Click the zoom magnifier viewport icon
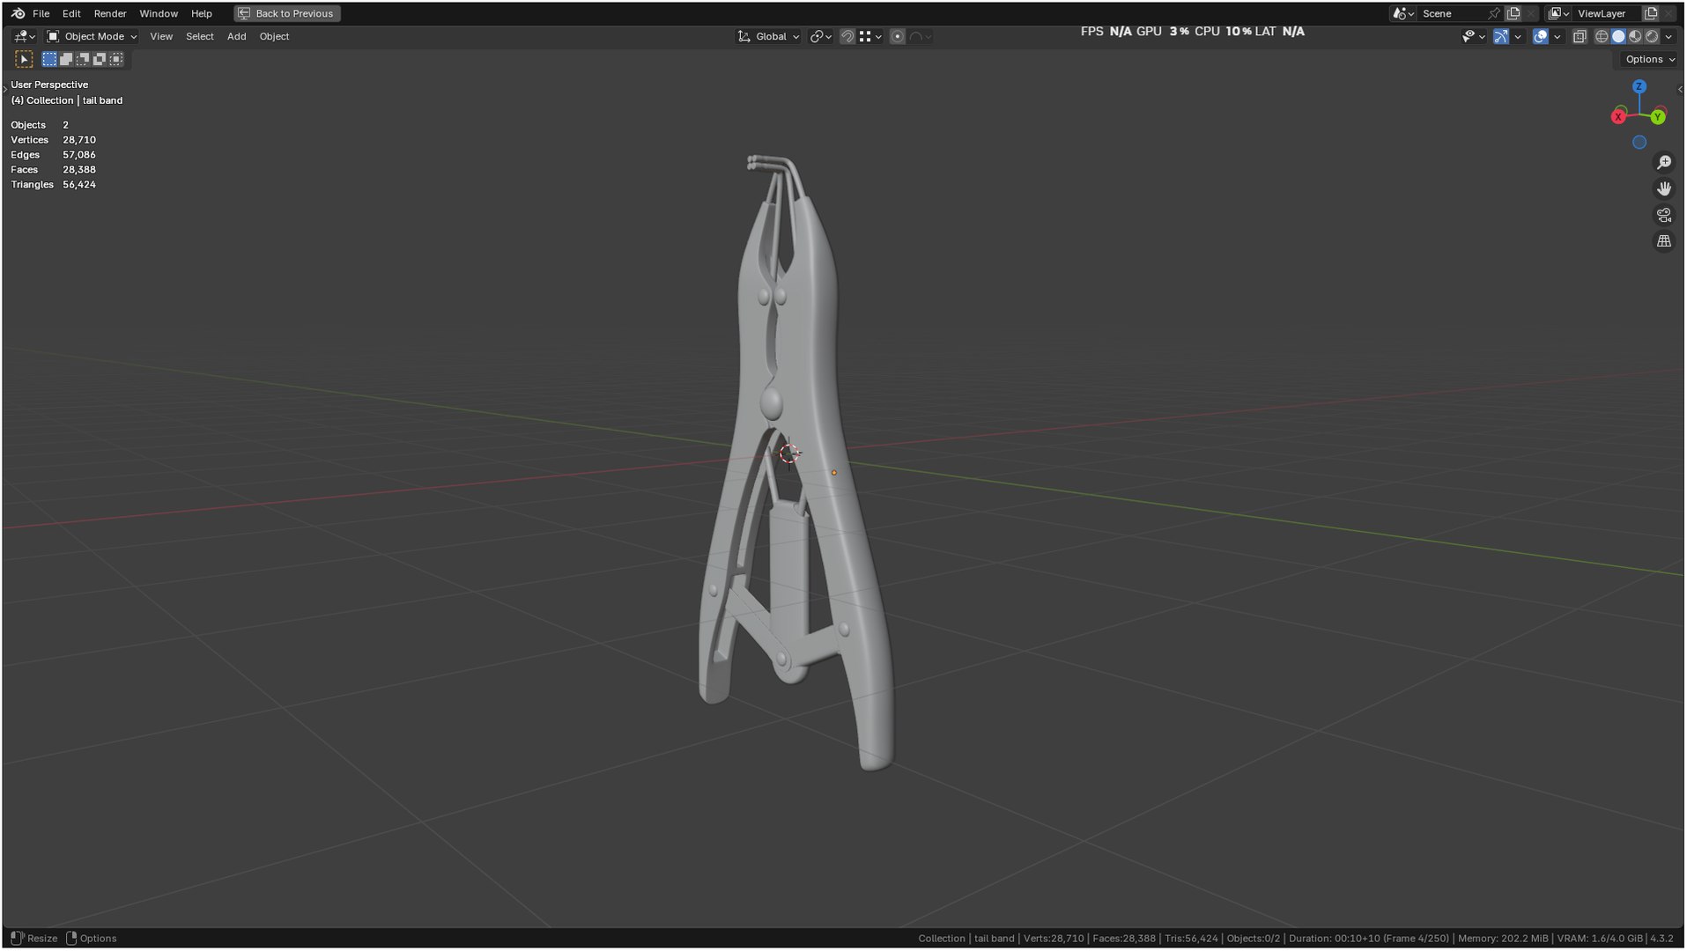Viewport: 1687px width, 951px height. point(1663,163)
